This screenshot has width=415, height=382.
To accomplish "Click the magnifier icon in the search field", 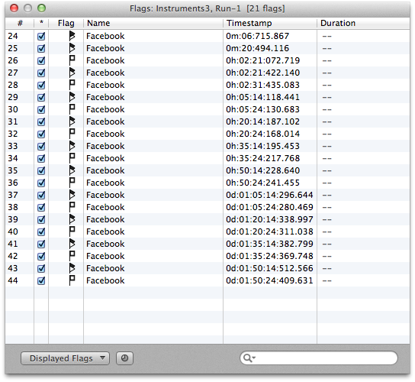I will pos(248,358).
